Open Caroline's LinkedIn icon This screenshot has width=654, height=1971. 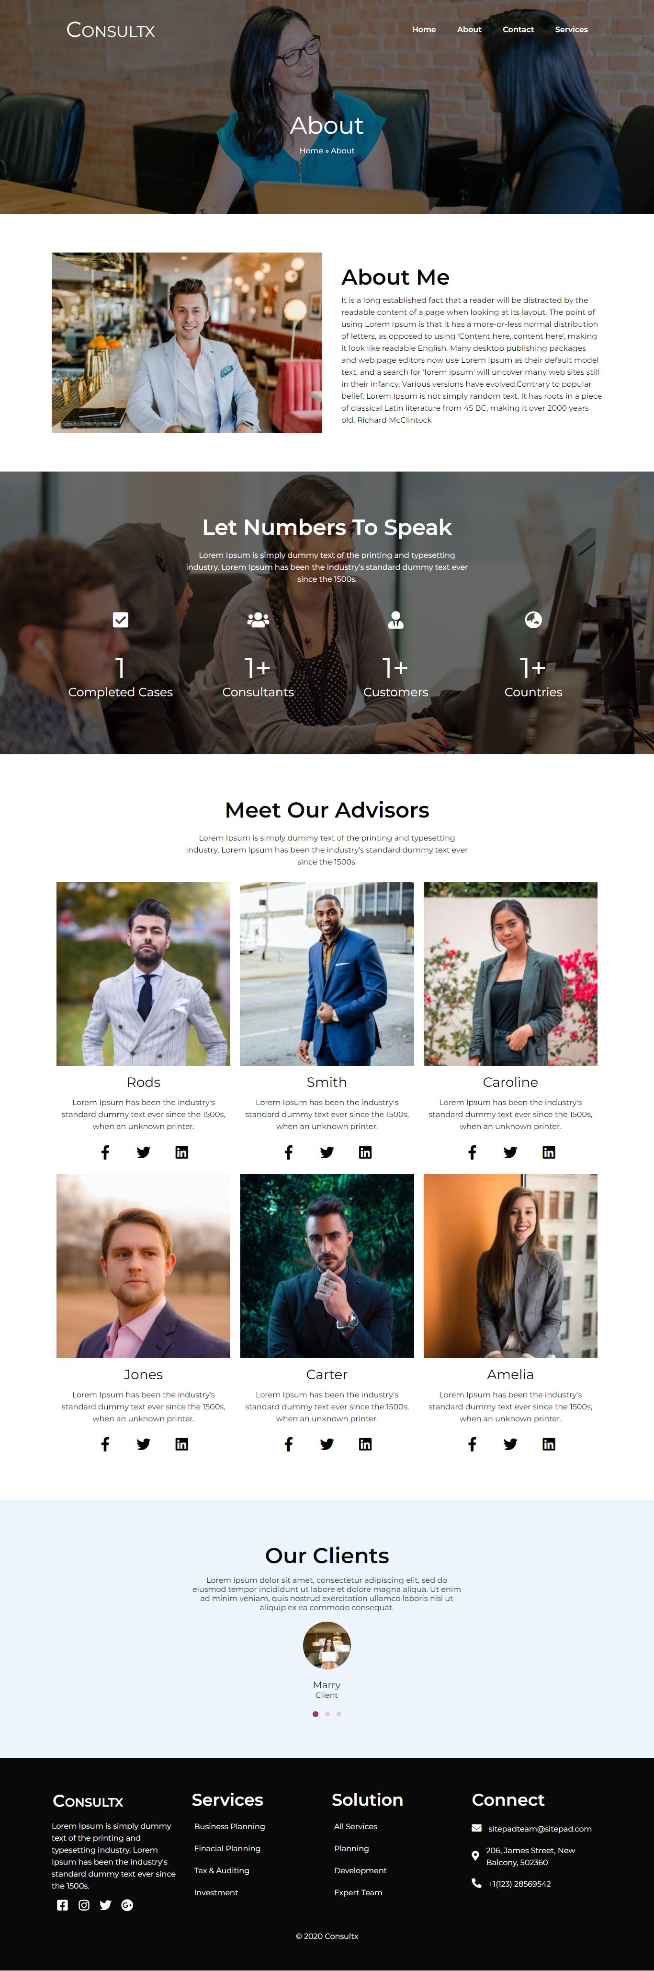549,1153
